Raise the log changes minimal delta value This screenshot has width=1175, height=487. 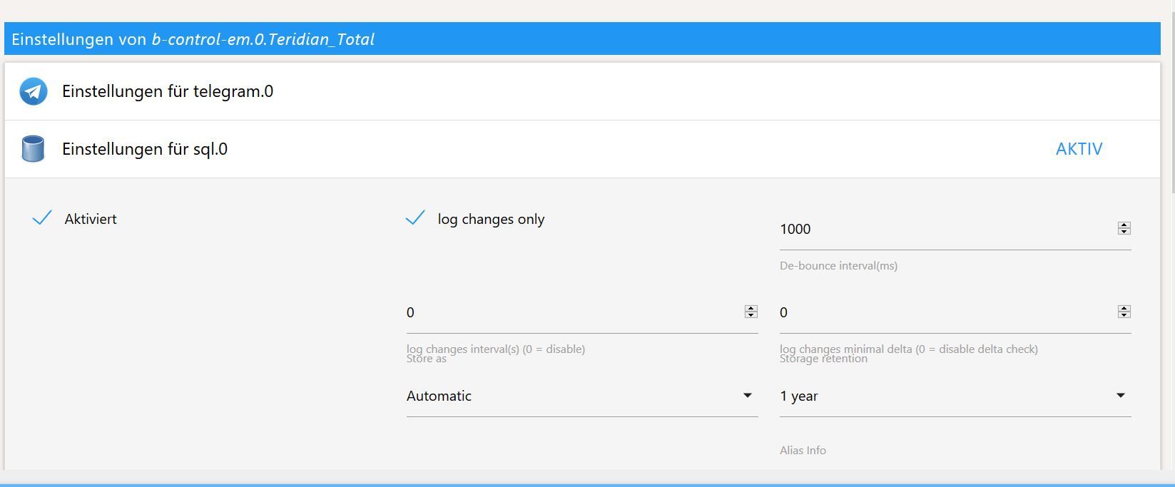(x=1124, y=309)
